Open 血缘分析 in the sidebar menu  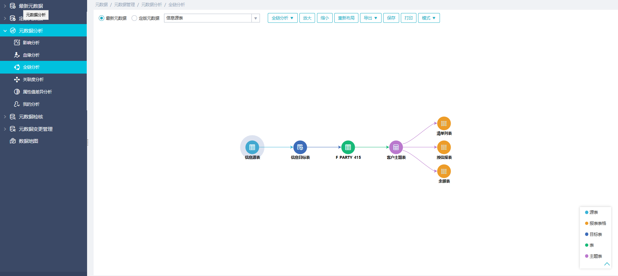click(31, 55)
